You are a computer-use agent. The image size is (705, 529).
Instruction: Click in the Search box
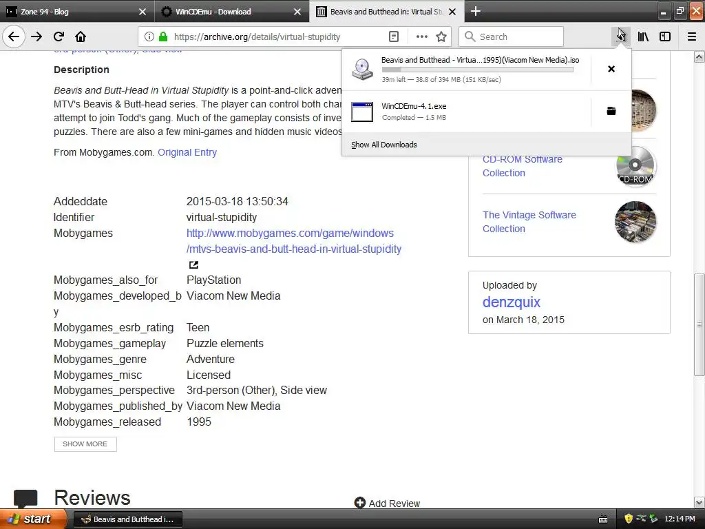pos(512,37)
